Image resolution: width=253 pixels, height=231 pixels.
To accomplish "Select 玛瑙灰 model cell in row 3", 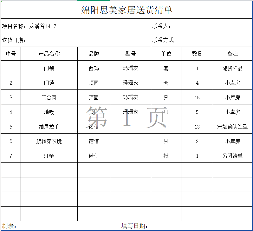I will (x=131, y=97).
